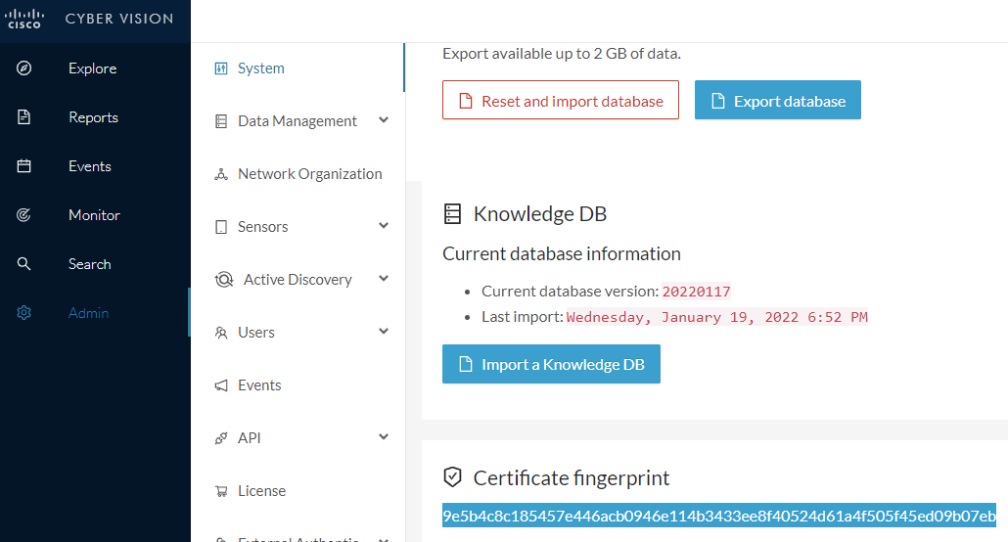Open the Explore page
This screenshot has height=542, width=1008.
tap(93, 68)
